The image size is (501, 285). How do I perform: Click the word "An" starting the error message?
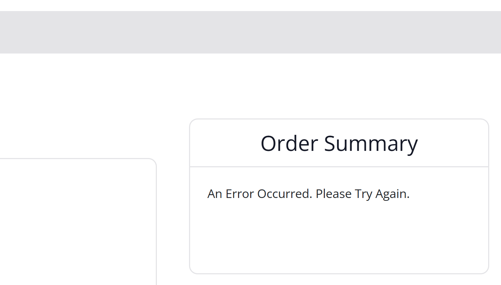pyautogui.click(x=215, y=194)
